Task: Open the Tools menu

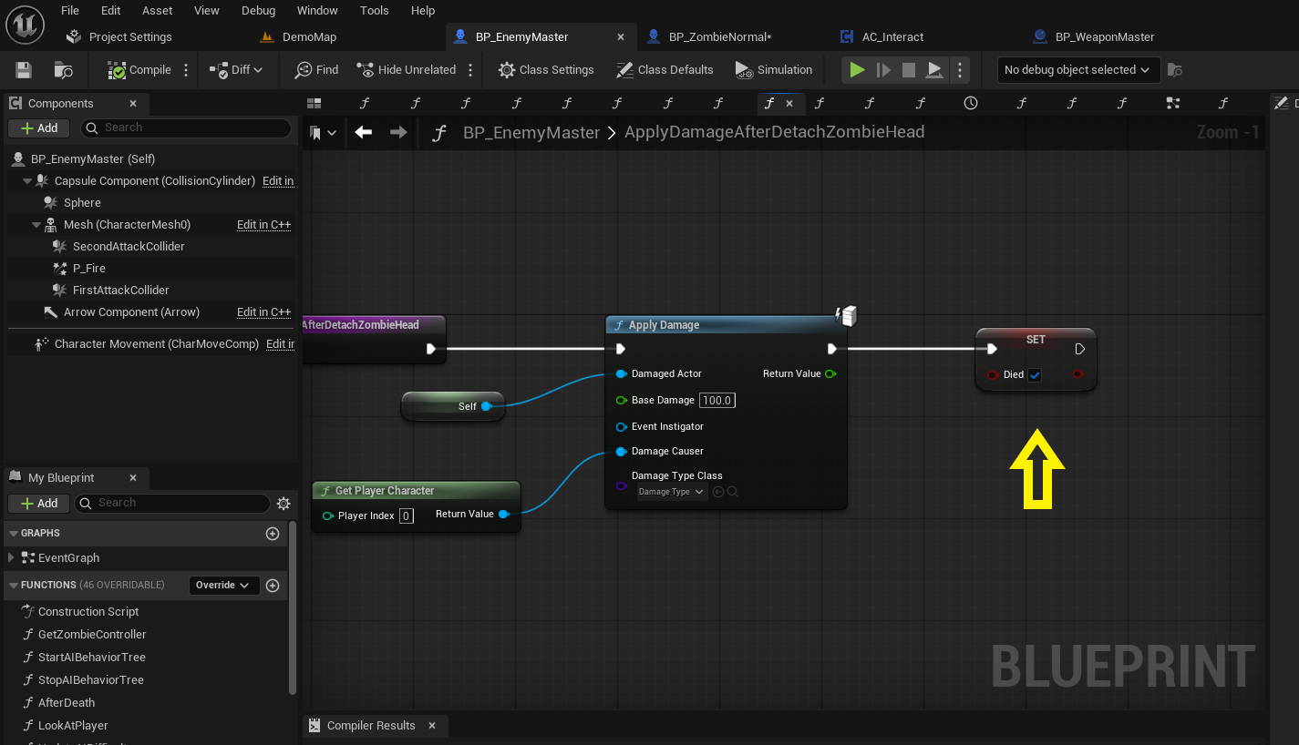Action: click(375, 11)
